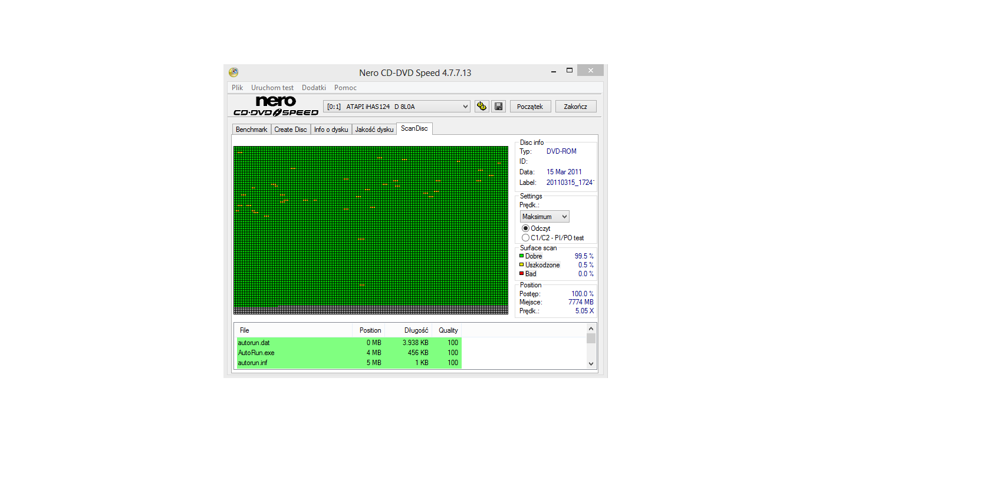Open the Dodatki menu
This screenshot has width=987, height=497.
coord(314,88)
